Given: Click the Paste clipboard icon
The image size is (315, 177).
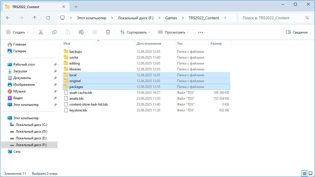Looking at the screenshot, I should (68, 32).
